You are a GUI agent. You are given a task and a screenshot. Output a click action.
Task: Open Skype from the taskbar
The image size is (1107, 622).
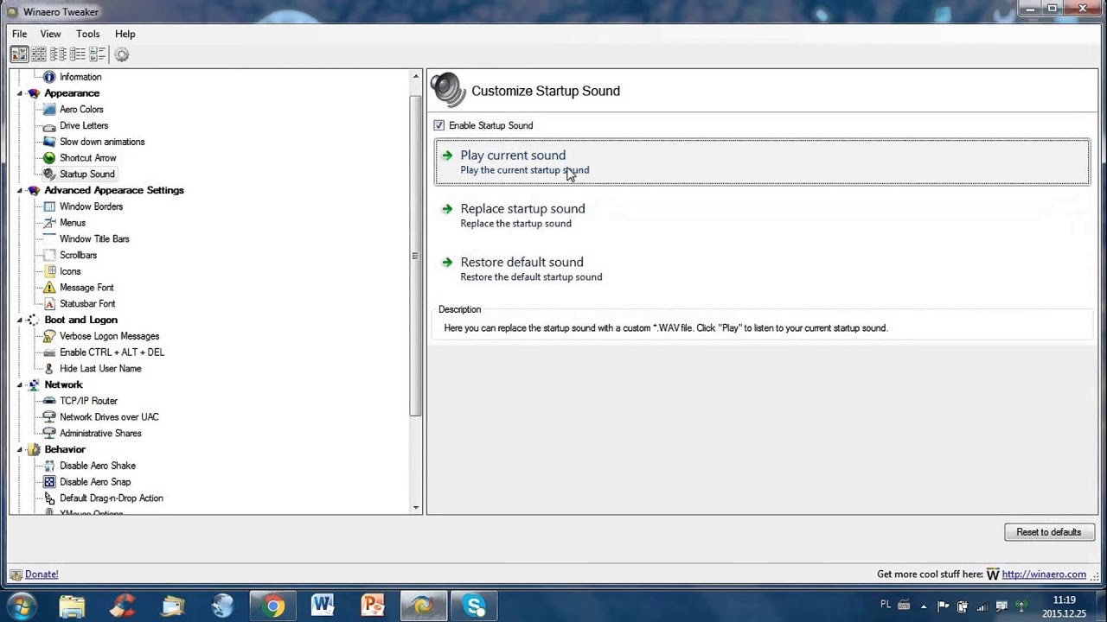(474, 606)
